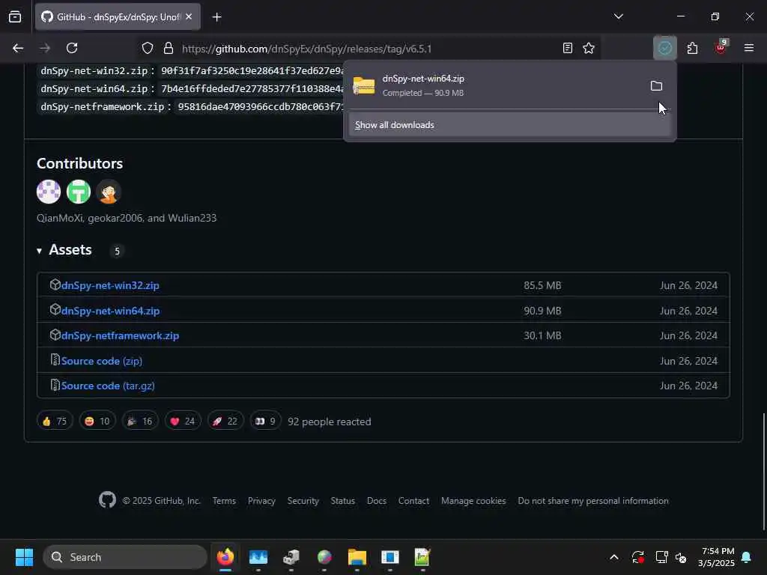This screenshot has width=767, height=575.
Task: Open the Firefox application menu
Action: click(748, 48)
